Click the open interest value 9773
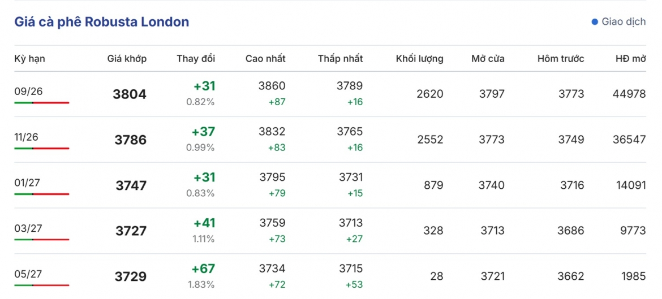Viewport: 662px width, 299px height. [x=633, y=230]
